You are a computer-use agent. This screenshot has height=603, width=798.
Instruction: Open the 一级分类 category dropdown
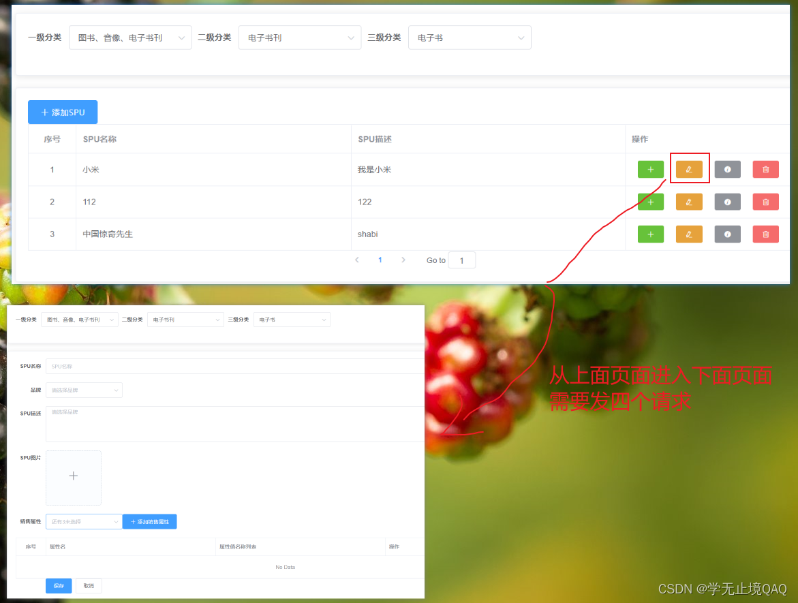point(129,37)
